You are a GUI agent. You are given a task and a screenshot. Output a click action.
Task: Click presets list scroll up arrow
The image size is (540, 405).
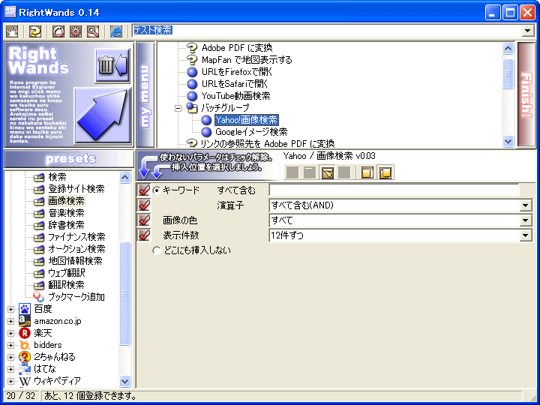[x=124, y=177]
